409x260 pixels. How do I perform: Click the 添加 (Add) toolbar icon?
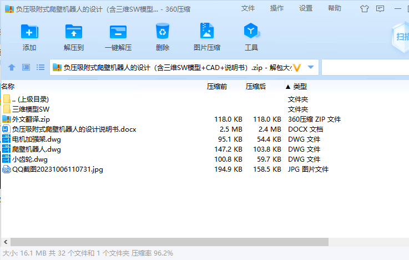[x=29, y=32]
